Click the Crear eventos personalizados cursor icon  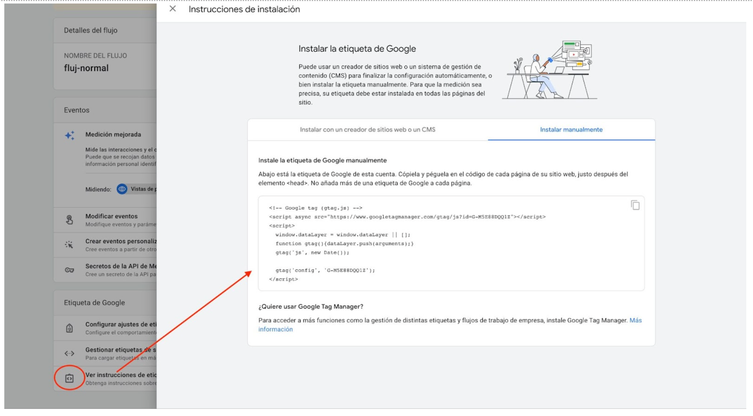[x=69, y=245]
